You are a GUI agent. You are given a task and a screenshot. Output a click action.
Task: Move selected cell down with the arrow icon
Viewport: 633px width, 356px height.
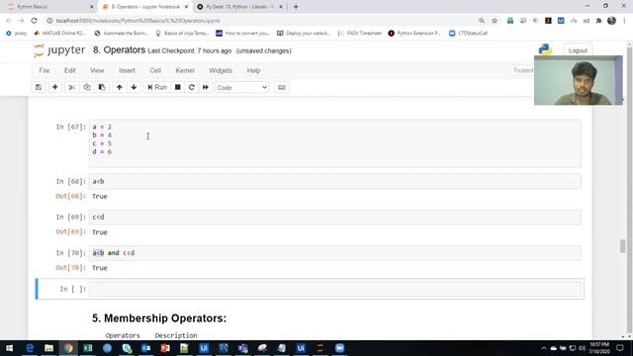coord(134,87)
